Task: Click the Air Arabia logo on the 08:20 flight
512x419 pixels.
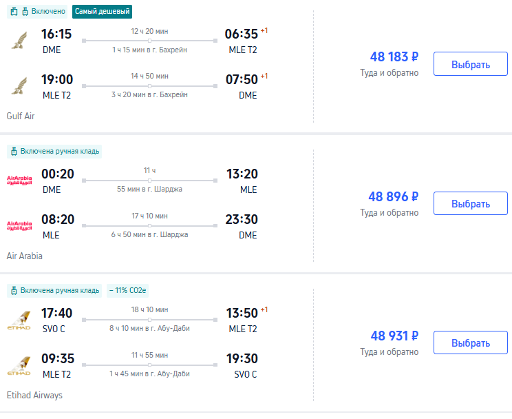Action: 19,227
